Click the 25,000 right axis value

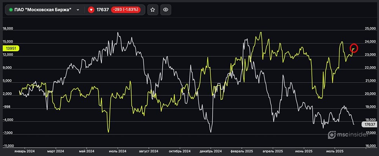tap(370, 29)
